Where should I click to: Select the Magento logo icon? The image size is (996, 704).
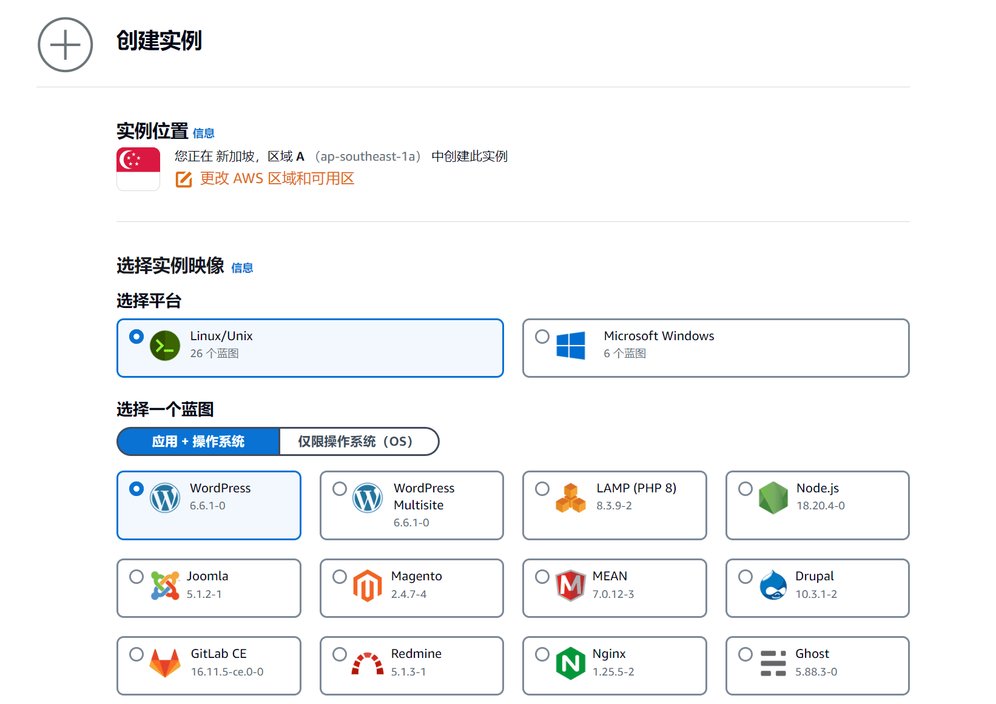(x=369, y=585)
